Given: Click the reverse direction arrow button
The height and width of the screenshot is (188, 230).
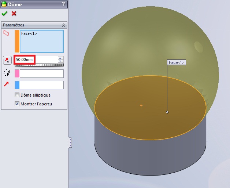Looking at the screenshot, I should [7, 59].
